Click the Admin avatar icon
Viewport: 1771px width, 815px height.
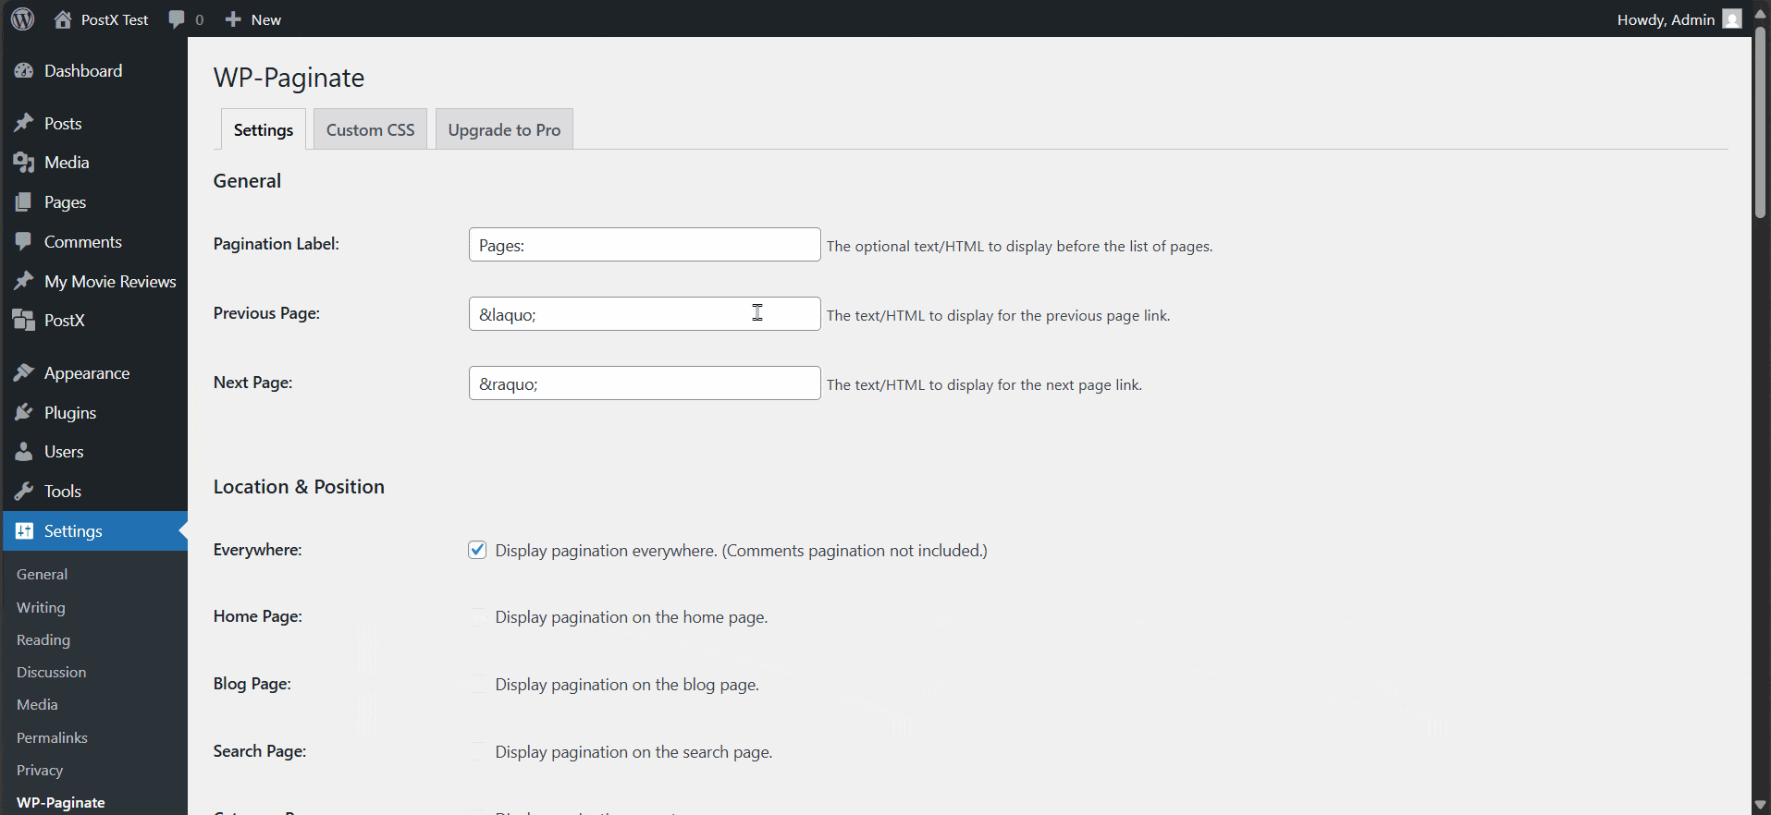1732,19
